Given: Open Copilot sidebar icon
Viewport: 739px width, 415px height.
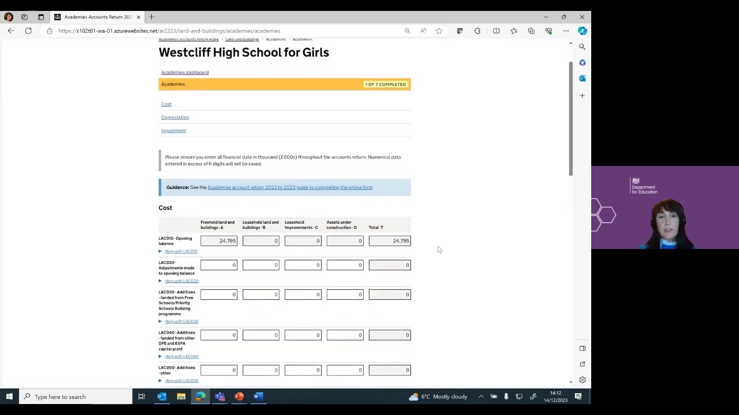Looking at the screenshot, I should 583,31.
